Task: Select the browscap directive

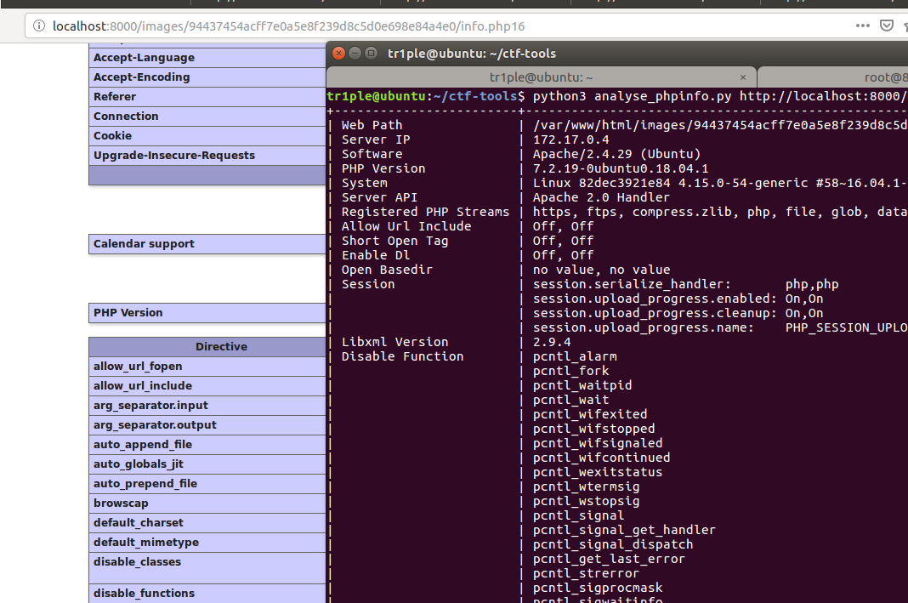Action: [207, 503]
